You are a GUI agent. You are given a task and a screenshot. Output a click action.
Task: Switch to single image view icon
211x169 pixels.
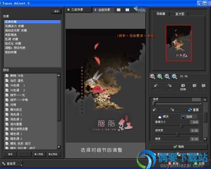click(x=119, y=10)
